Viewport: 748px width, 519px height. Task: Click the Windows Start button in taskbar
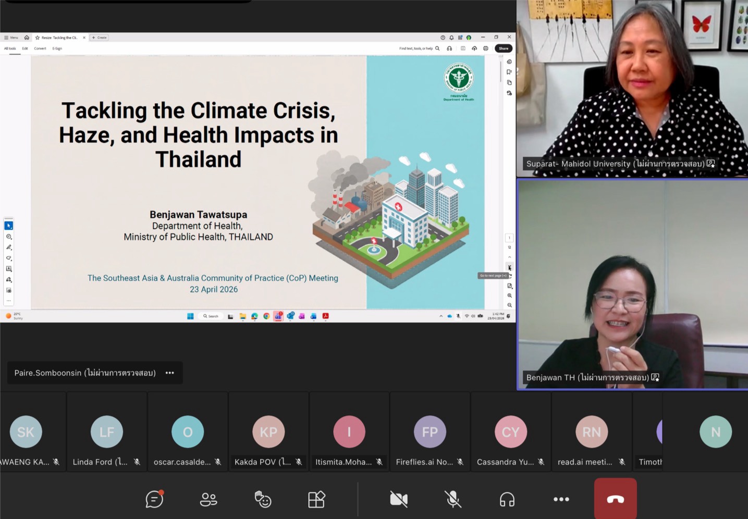[x=190, y=316]
